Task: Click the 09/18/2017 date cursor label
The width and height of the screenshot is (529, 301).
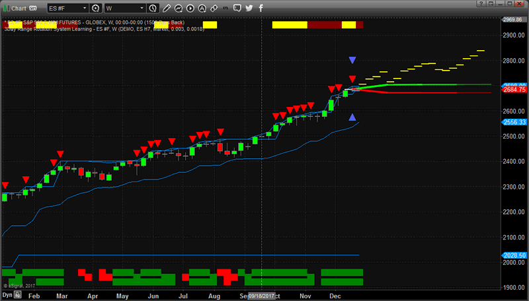Action: coord(261,296)
